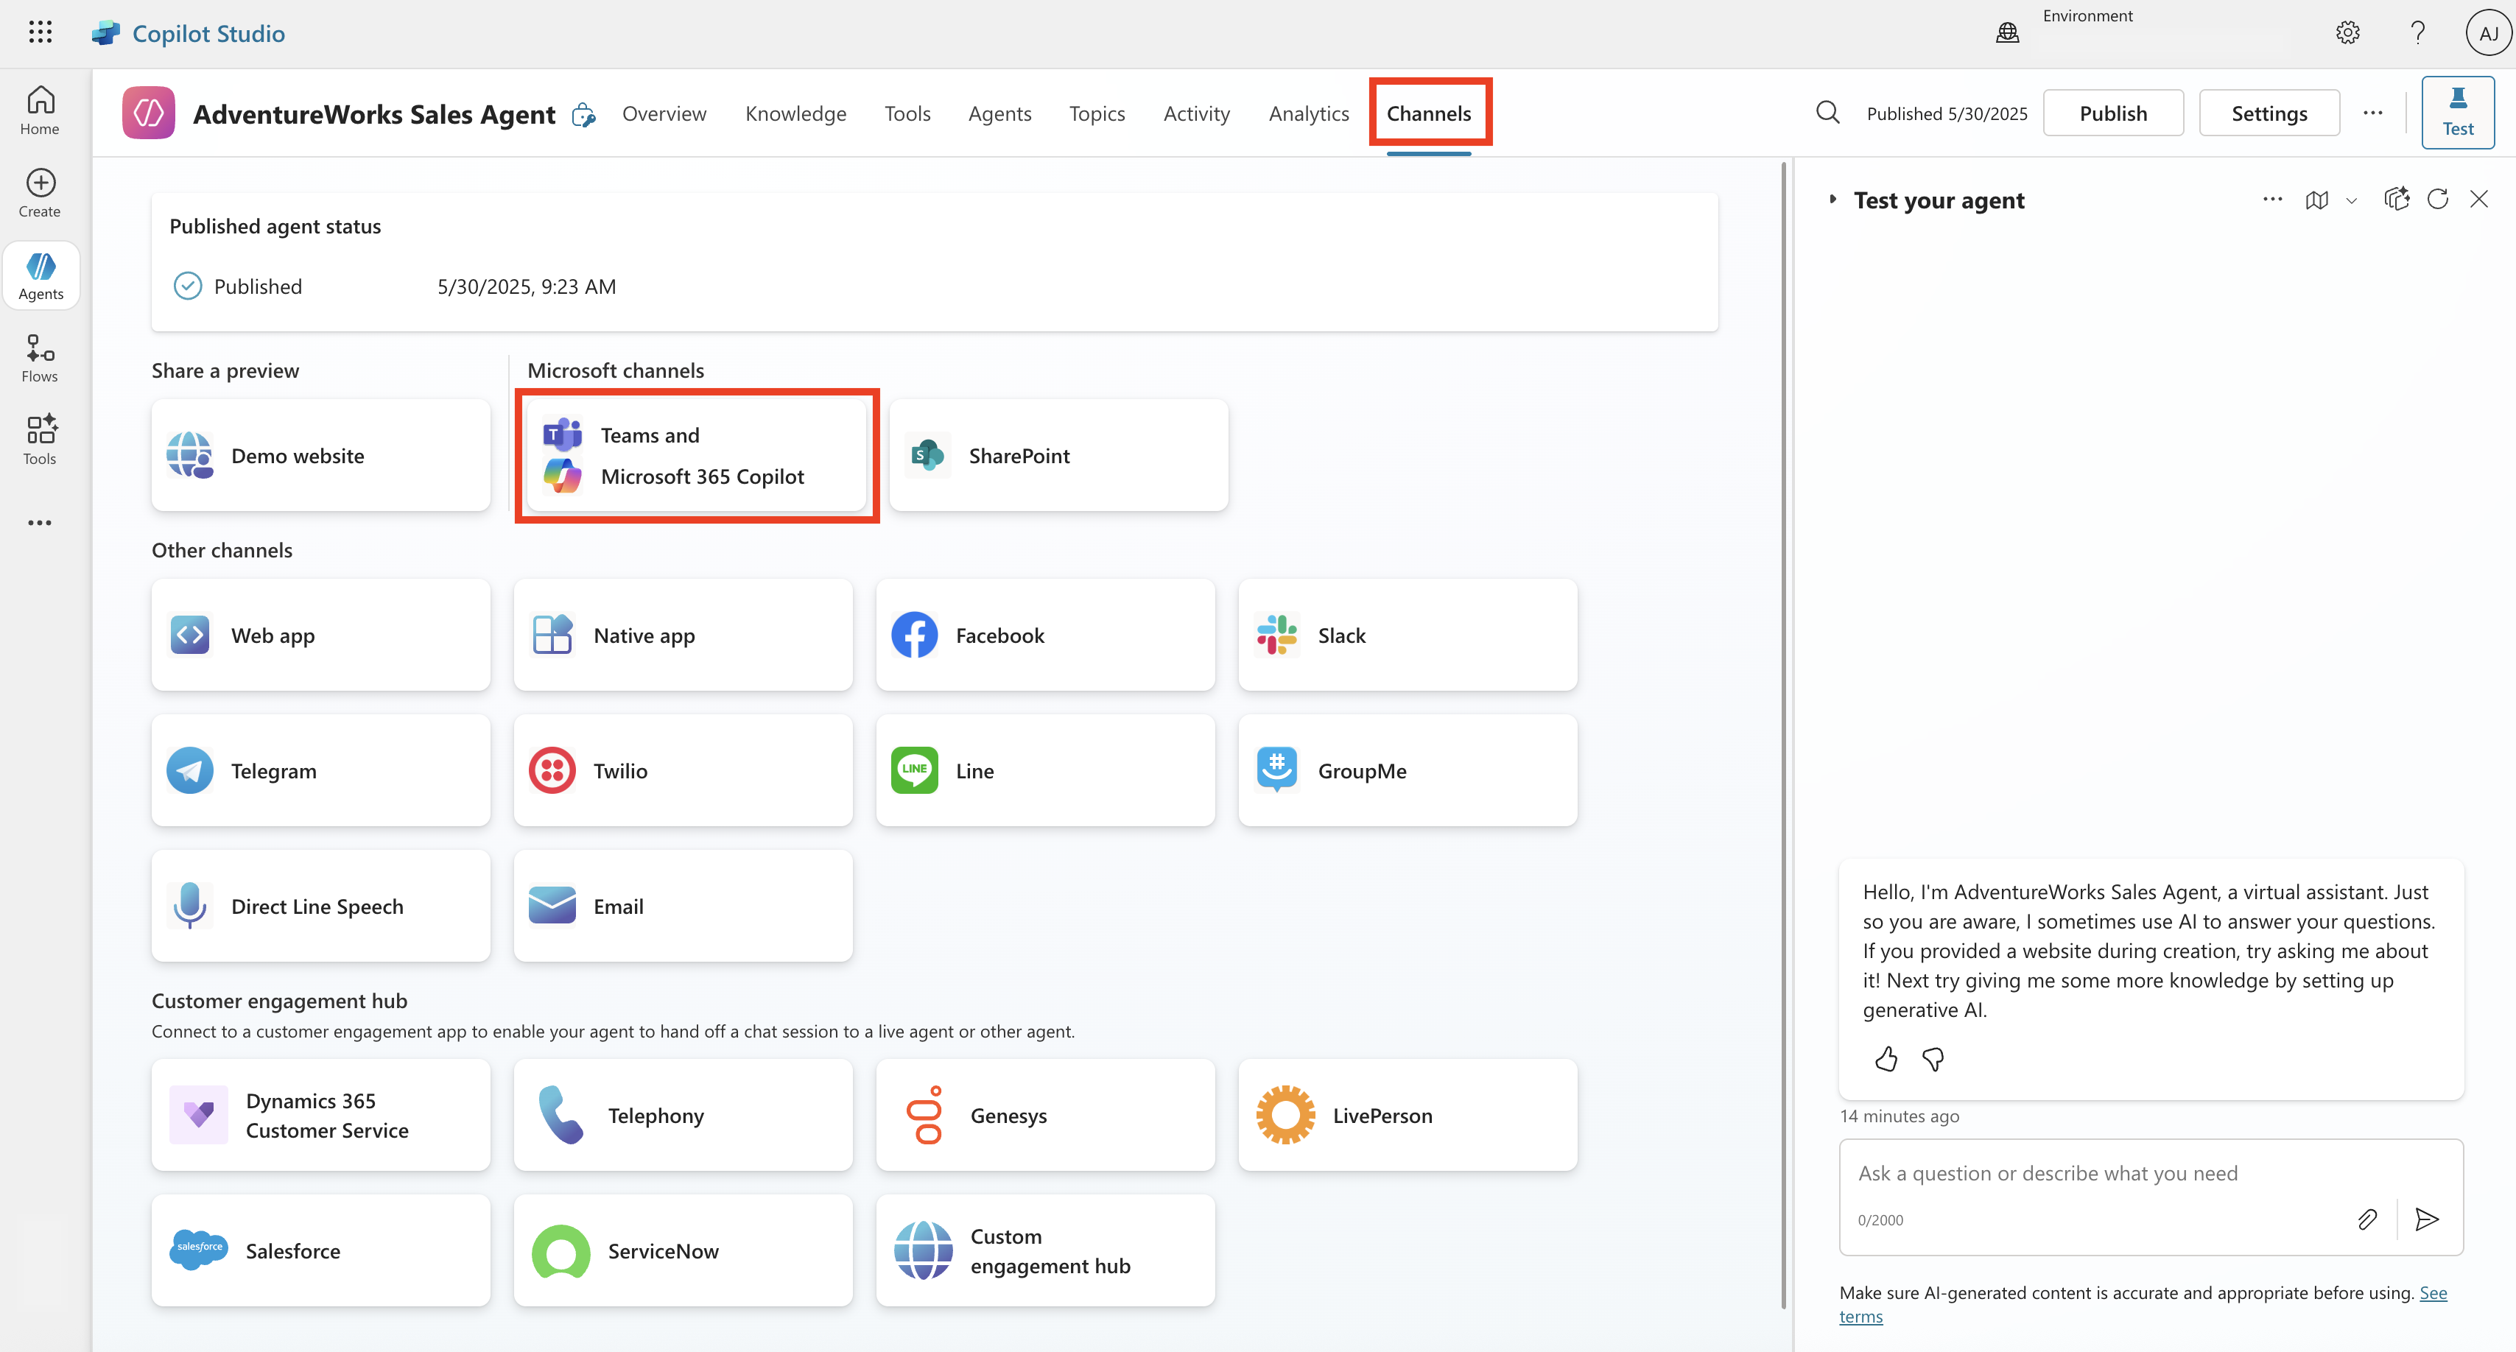Click the Publish button
This screenshot has width=2516, height=1352.
(2112, 113)
